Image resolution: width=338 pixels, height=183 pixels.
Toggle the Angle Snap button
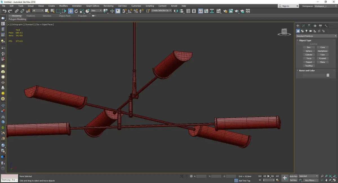coord(130,11)
